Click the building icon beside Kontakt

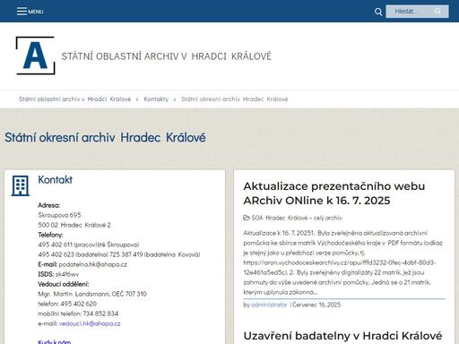click(x=20, y=185)
